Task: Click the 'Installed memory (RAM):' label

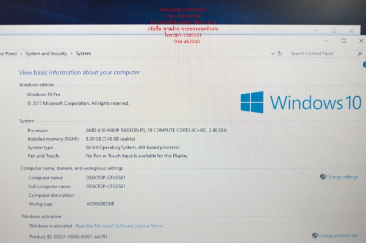Action: [53, 139]
